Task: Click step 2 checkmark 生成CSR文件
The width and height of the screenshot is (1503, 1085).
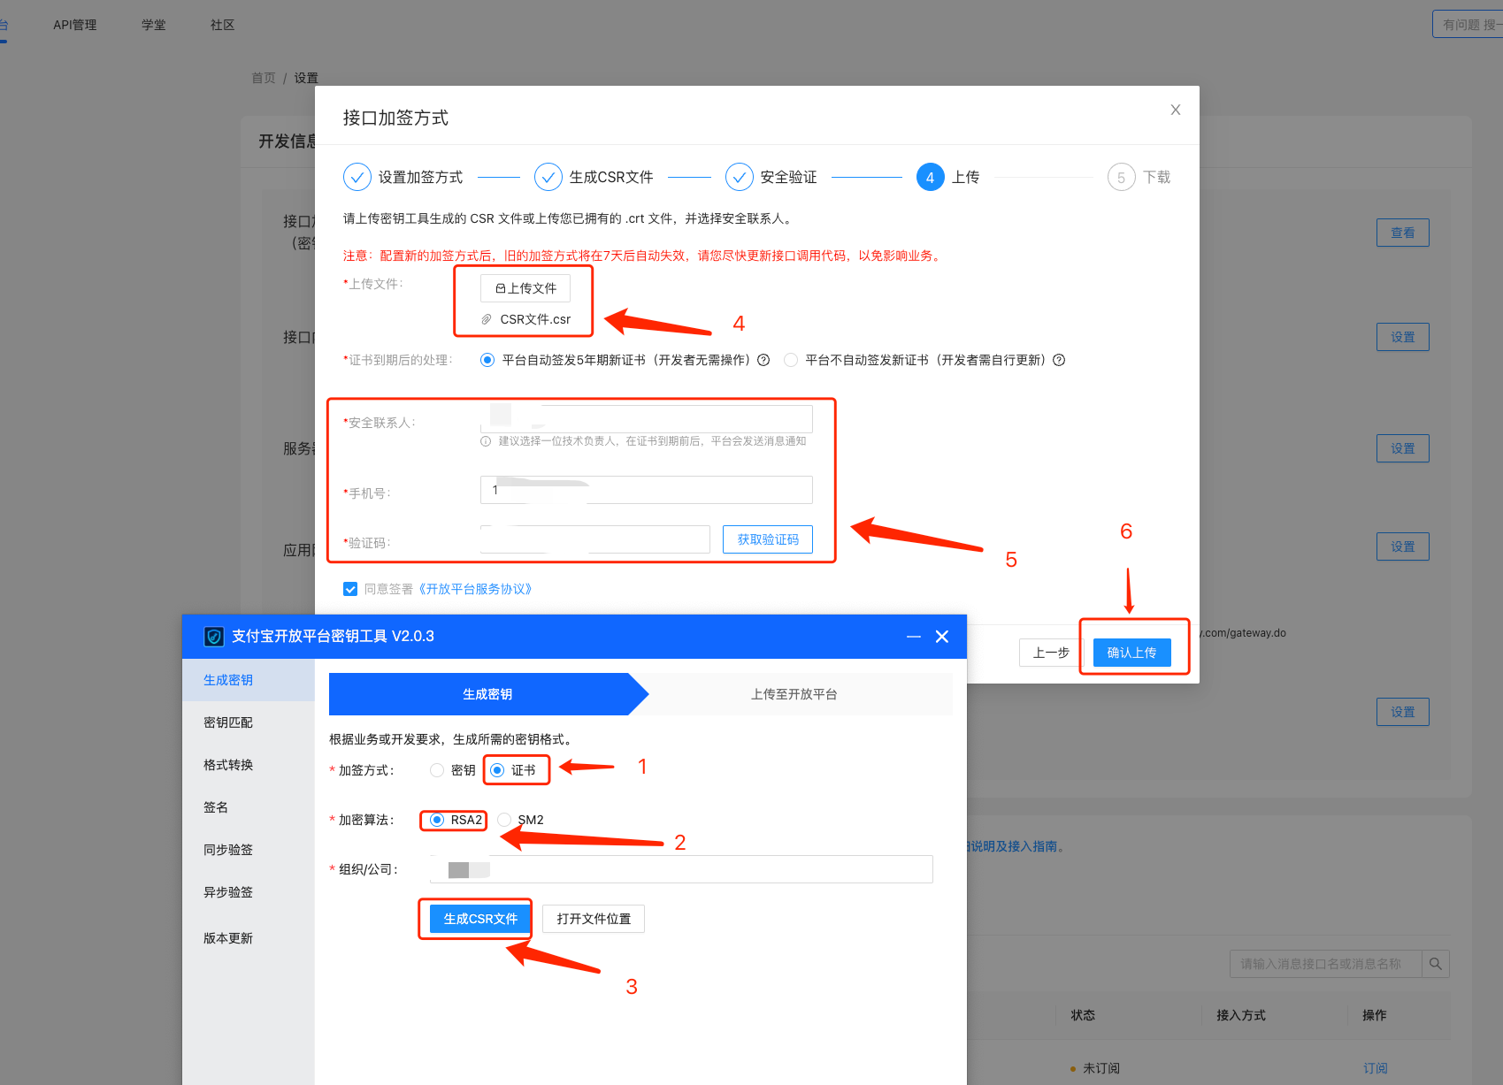Action: click(548, 177)
